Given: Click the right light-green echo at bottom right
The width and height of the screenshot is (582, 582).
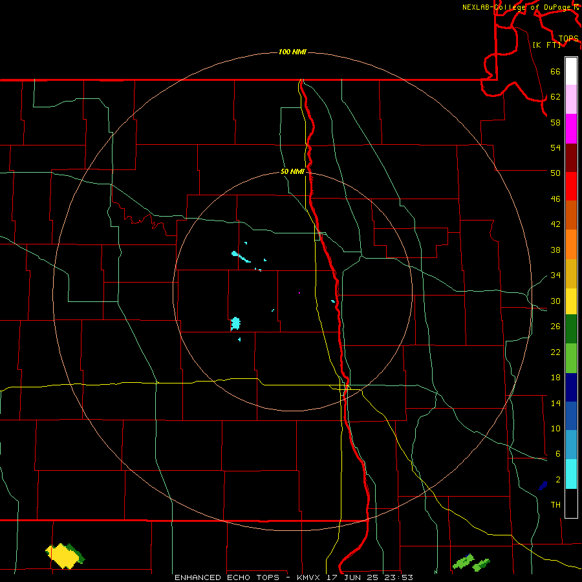Looking at the screenshot, I should tap(481, 565).
